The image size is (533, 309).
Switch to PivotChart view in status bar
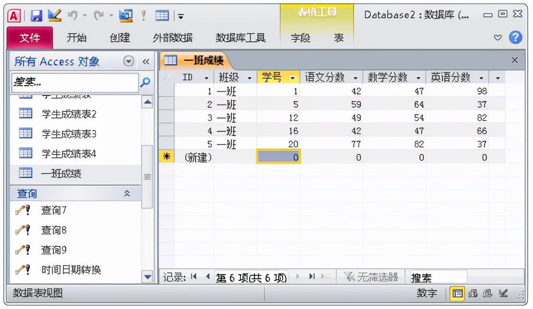point(488,294)
